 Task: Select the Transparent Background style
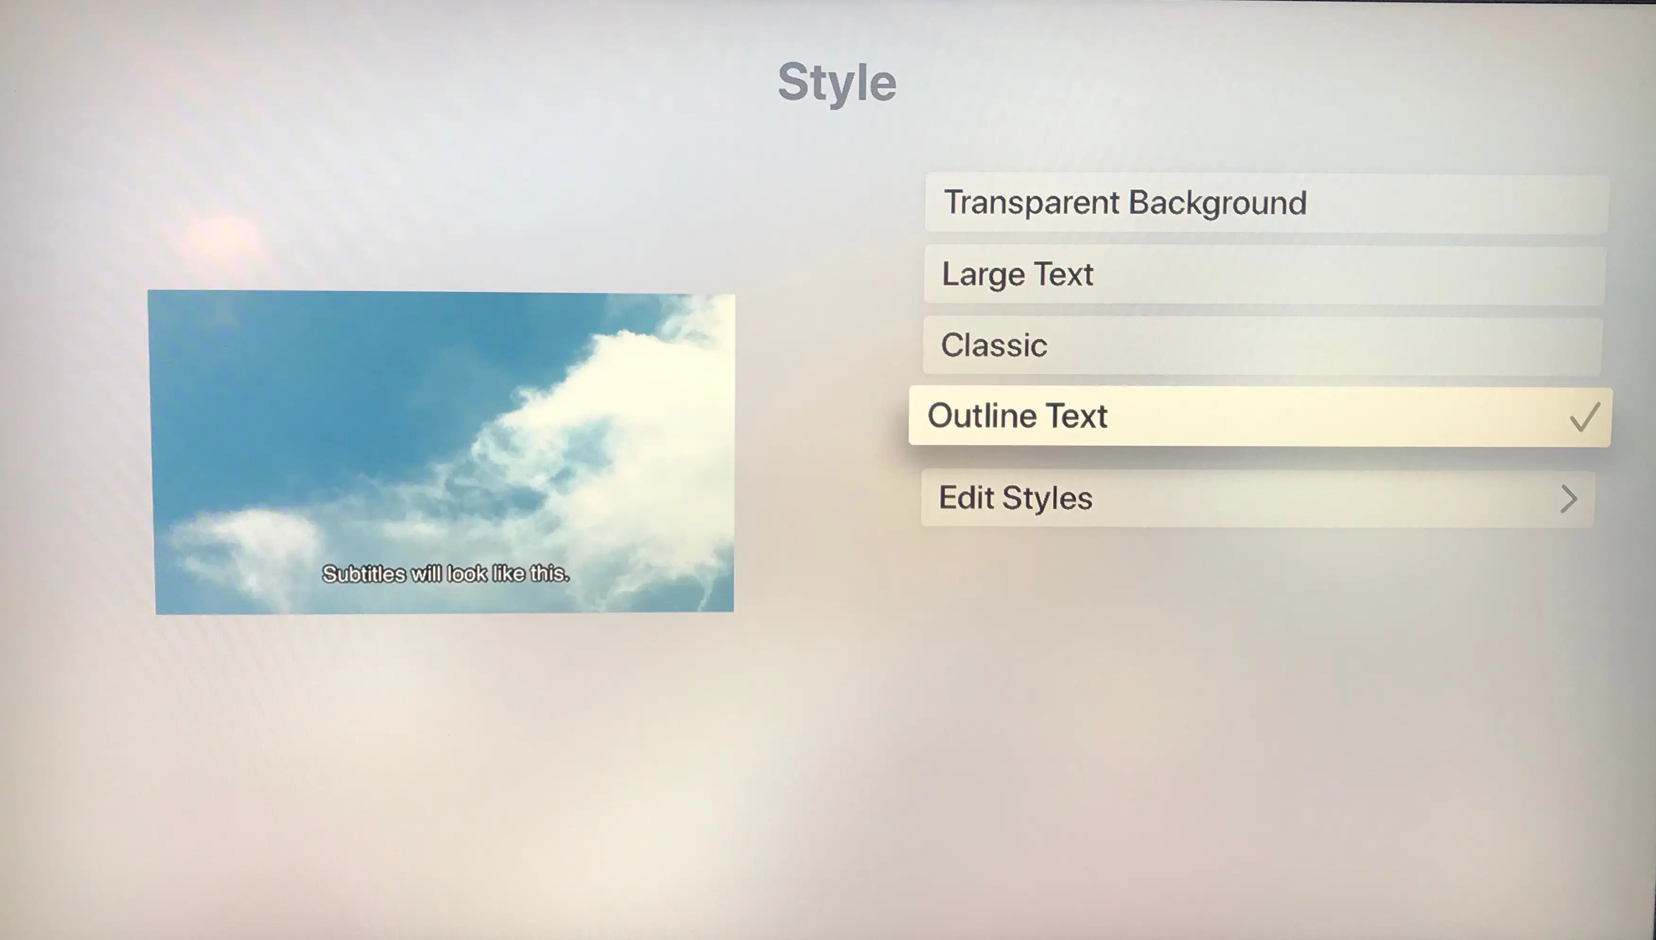pyautogui.click(x=1266, y=203)
